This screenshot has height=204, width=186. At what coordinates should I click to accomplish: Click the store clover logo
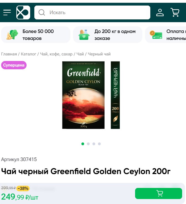tap(23, 12)
